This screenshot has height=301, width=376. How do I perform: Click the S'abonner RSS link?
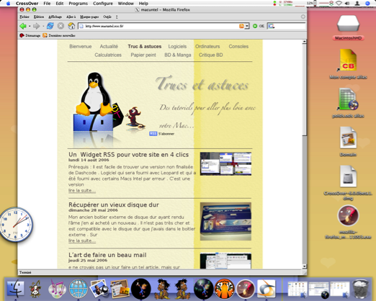pyautogui.click(x=166, y=134)
